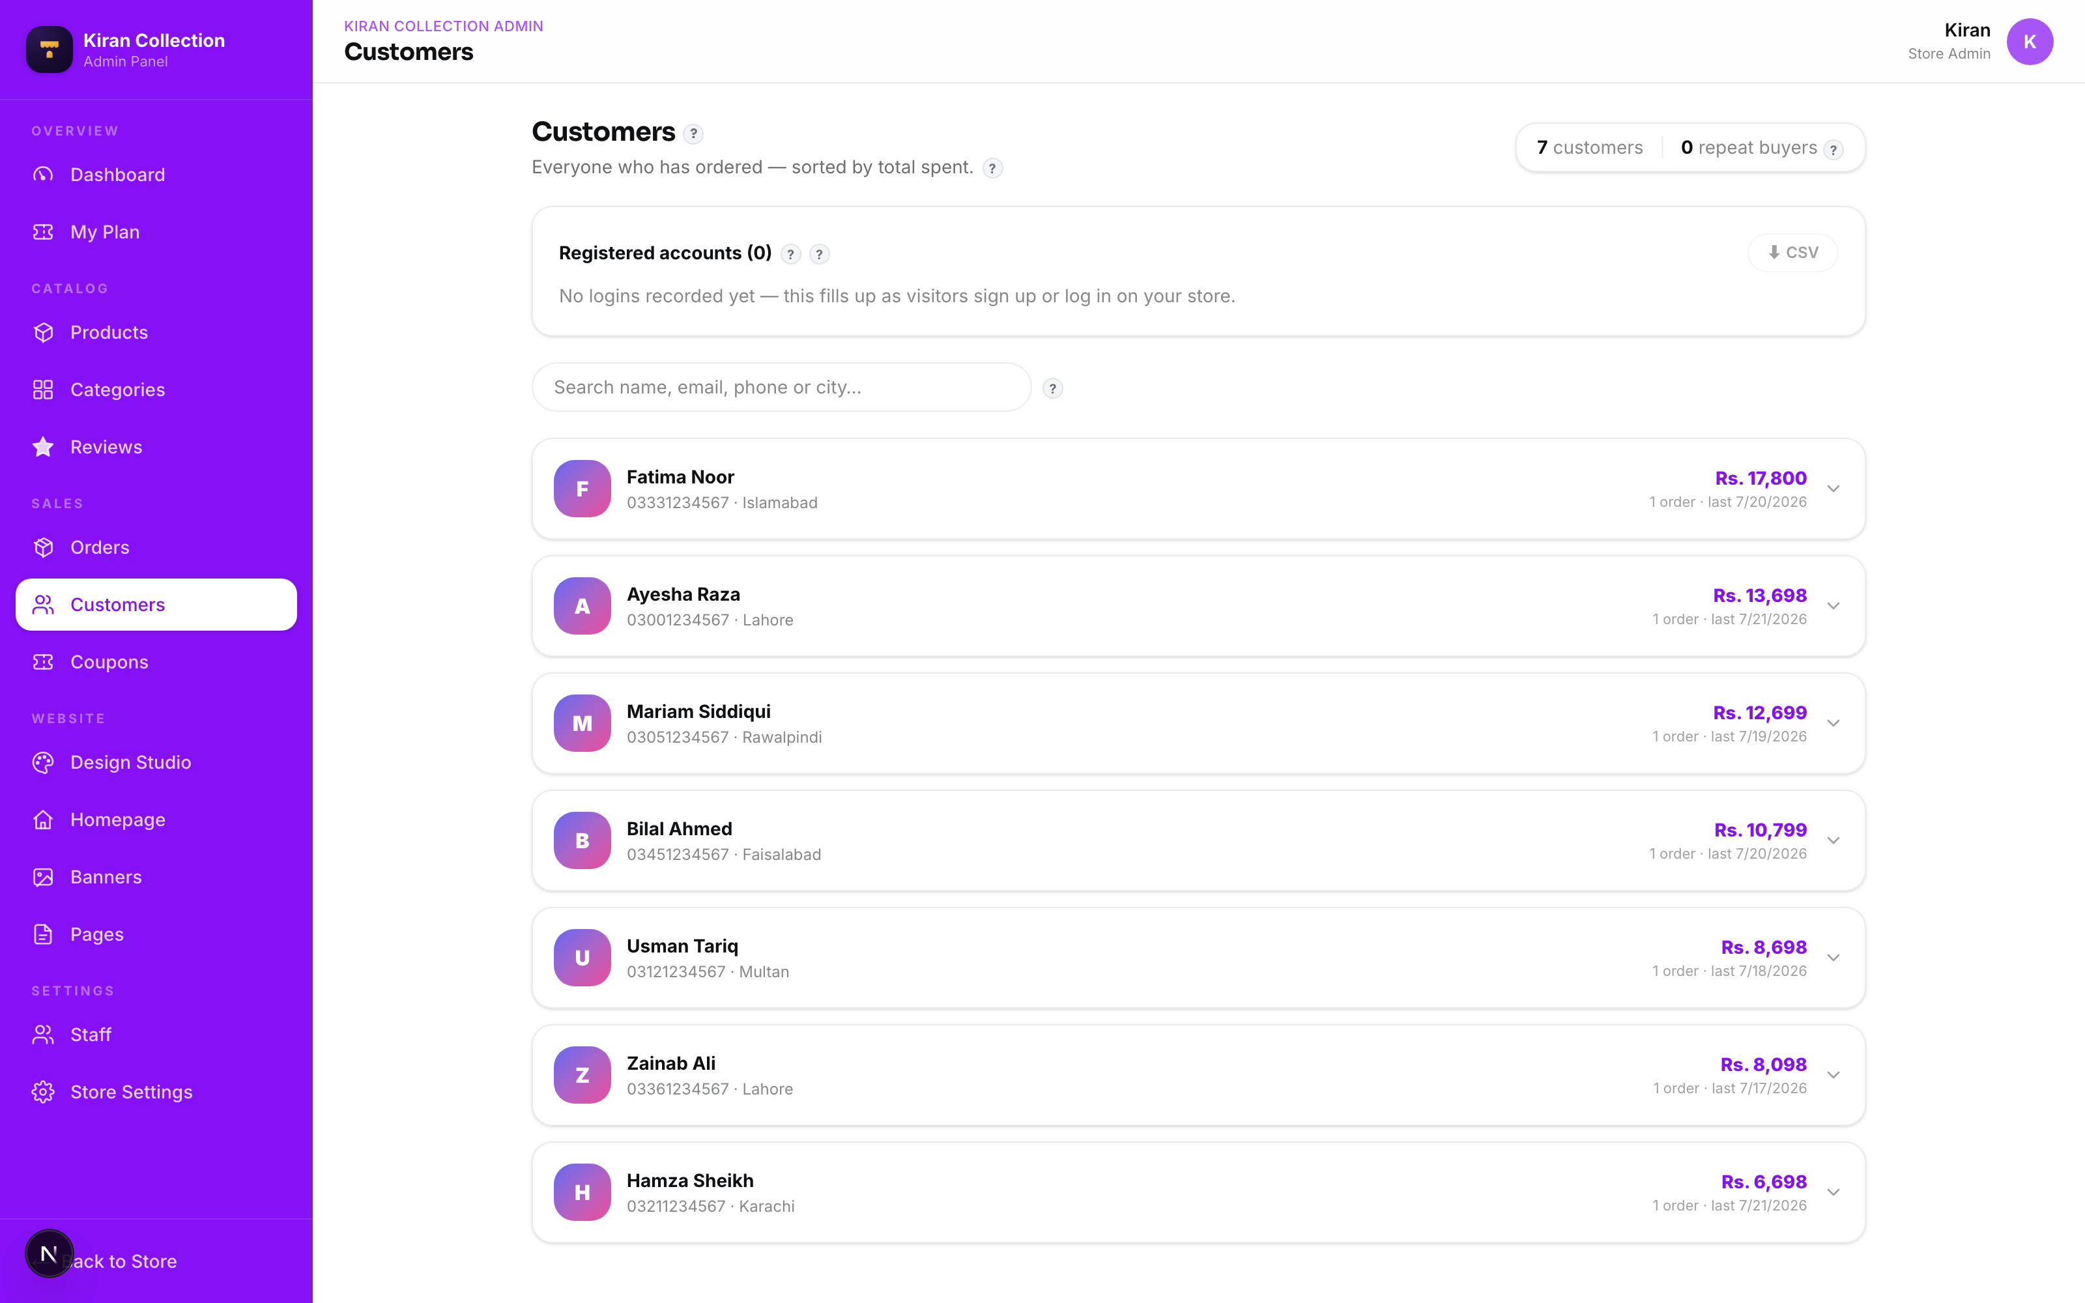Open the My Plan link
The width and height of the screenshot is (2085, 1303).
(156, 232)
